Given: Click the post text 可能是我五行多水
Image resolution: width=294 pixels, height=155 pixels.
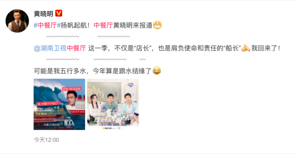Looking at the screenshot, I should click(x=60, y=71).
